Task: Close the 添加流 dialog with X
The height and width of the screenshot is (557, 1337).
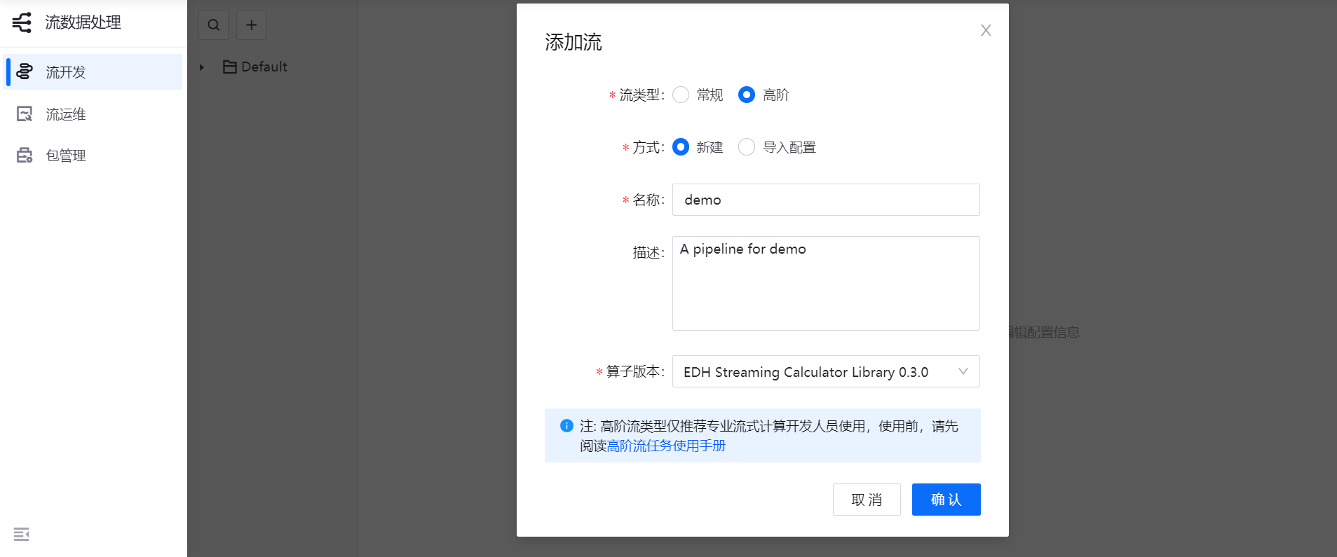Action: point(986,30)
